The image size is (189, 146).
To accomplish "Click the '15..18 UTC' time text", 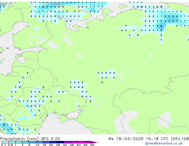I will click(157, 139).
